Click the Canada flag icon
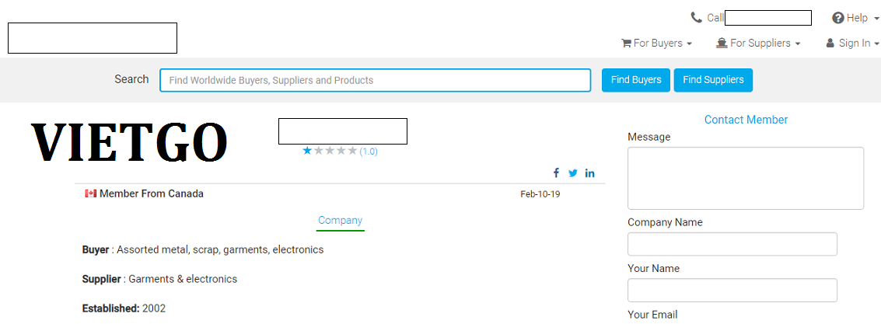881x324 pixels. point(90,193)
